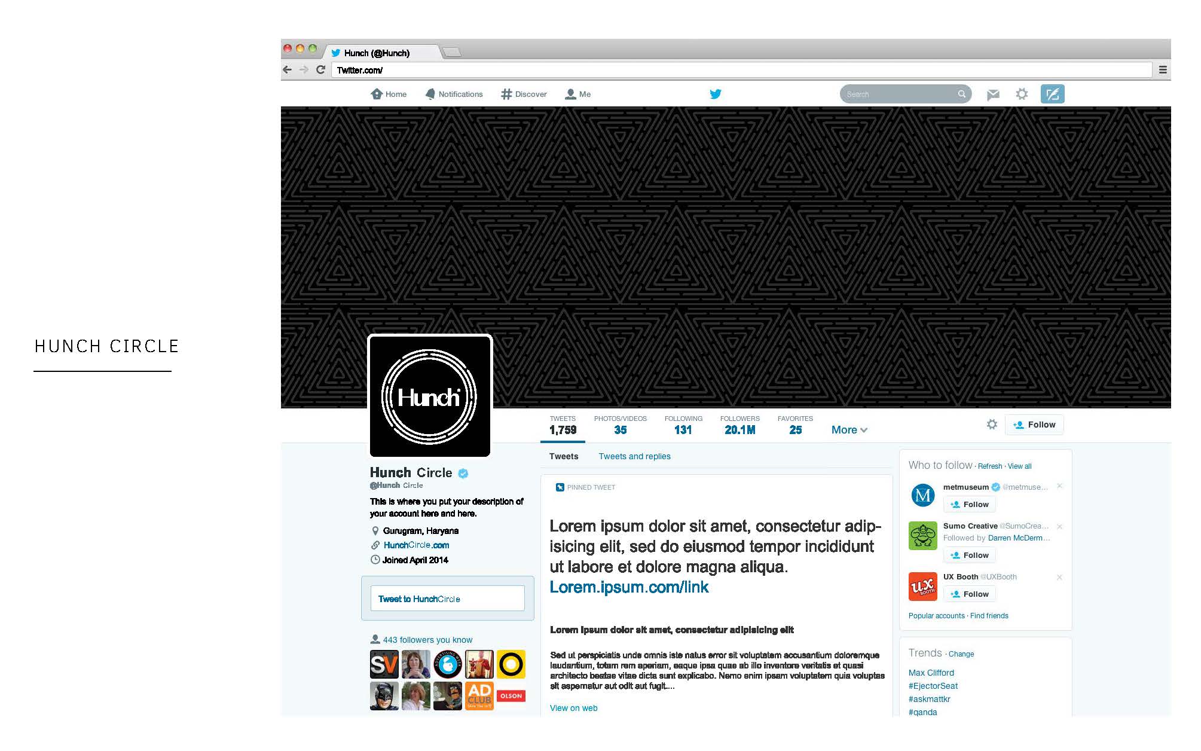Viewport: 1201px width, 751px height.
Task: Open the Followers count 20.1M
Action: coord(739,425)
